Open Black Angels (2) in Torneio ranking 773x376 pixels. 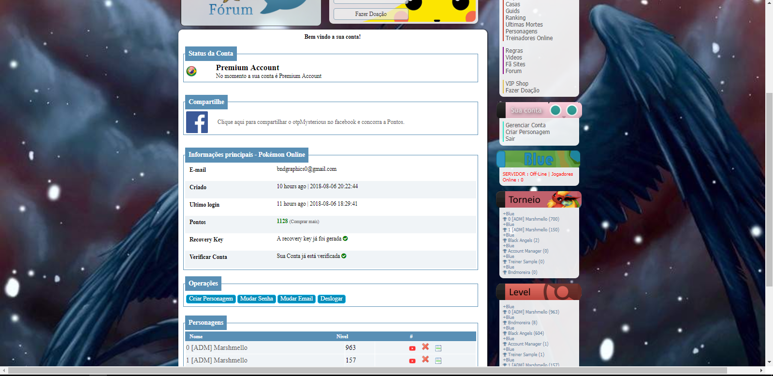tap(524, 241)
